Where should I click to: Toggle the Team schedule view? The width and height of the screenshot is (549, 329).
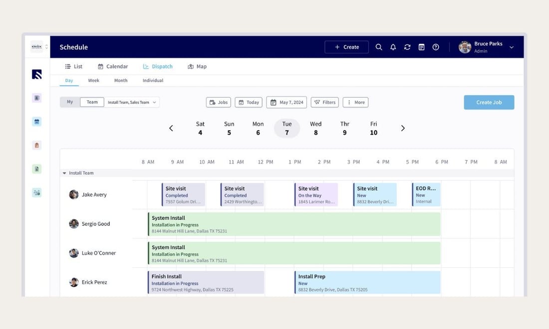(x=92, y=102)
